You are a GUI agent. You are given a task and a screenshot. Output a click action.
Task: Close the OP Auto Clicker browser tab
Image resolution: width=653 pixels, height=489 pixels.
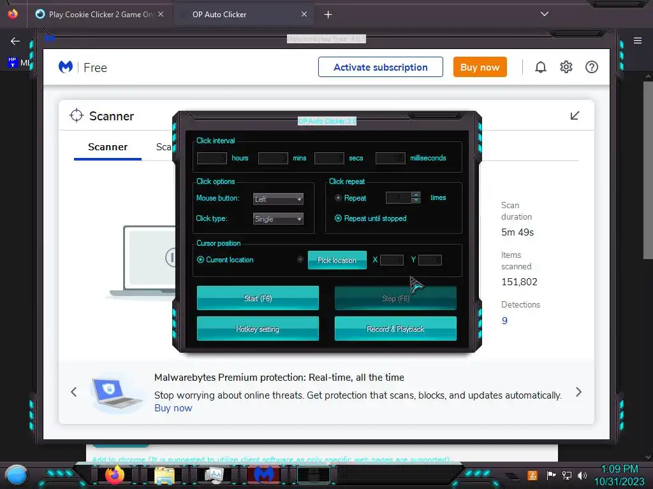(x=304, y=14)
